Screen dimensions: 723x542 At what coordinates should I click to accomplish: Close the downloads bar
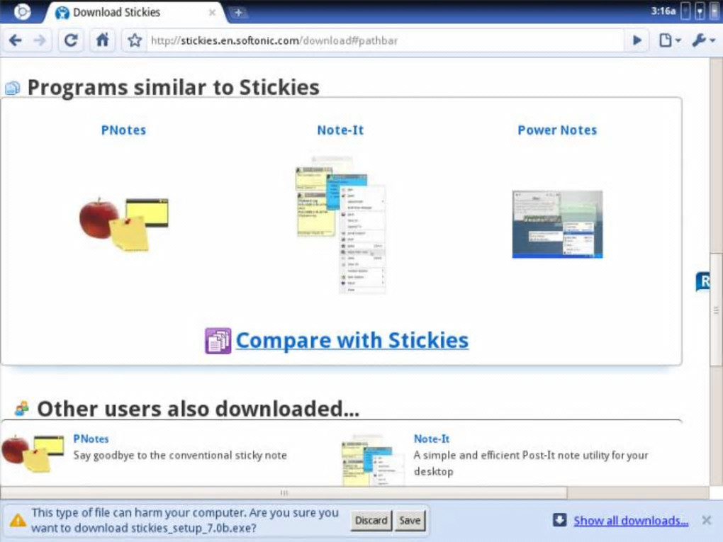pyautogui.click(x=706, y=520)
